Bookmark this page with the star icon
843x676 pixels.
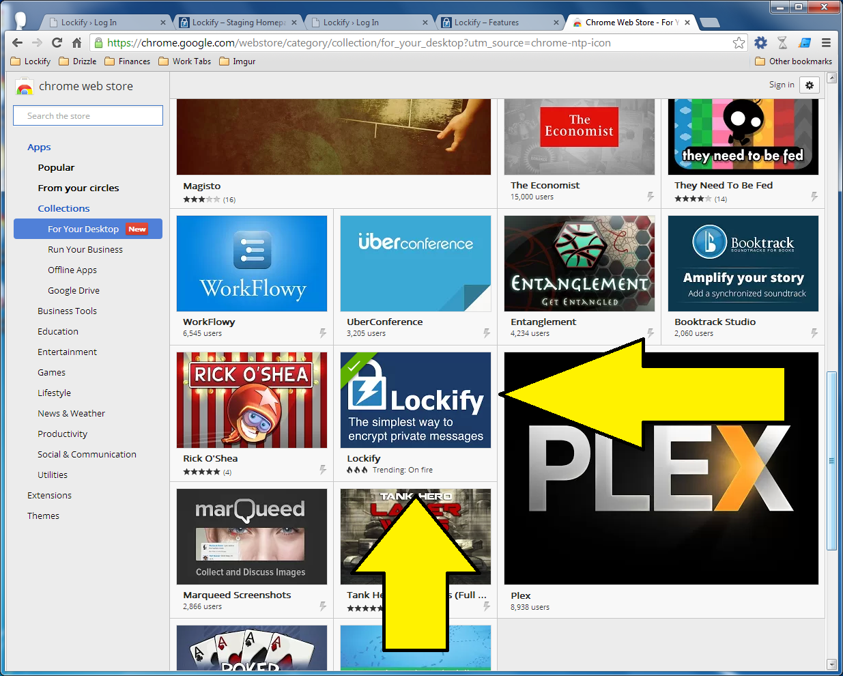[739, 43]
